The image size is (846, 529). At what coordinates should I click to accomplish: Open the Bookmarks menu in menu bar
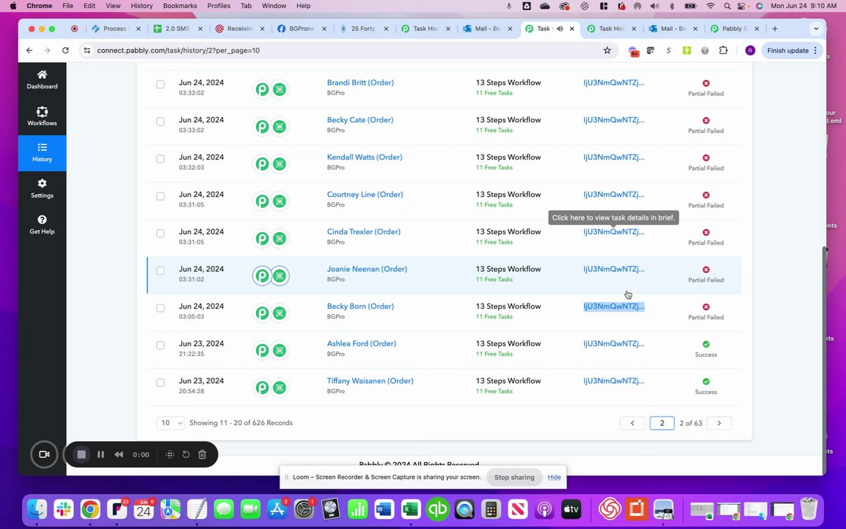point(180,6)
